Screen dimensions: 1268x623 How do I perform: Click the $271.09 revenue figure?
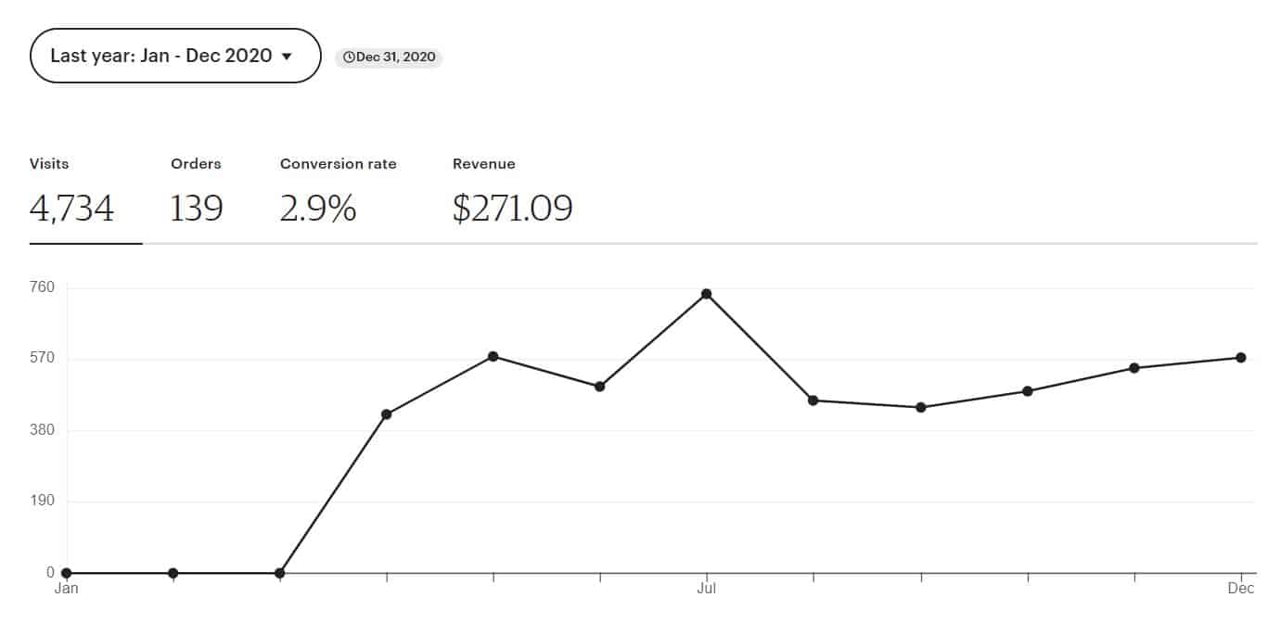point(512,209)
